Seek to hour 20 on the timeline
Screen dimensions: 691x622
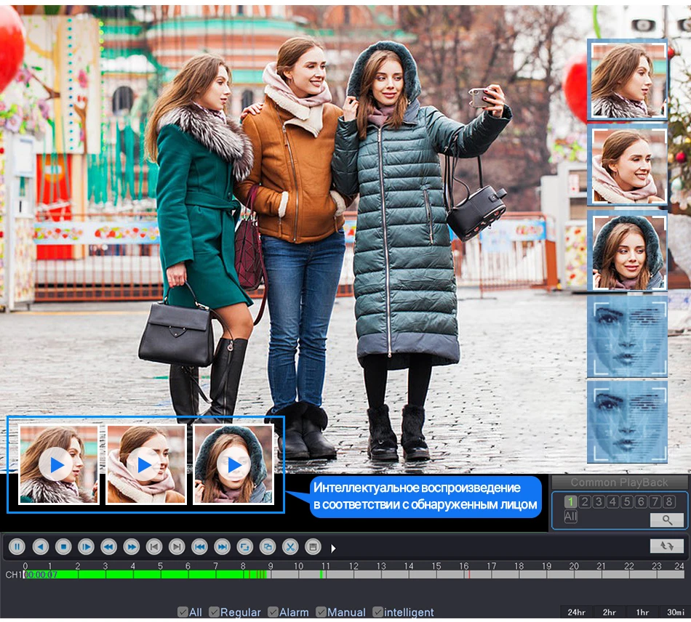coord(574,575)
